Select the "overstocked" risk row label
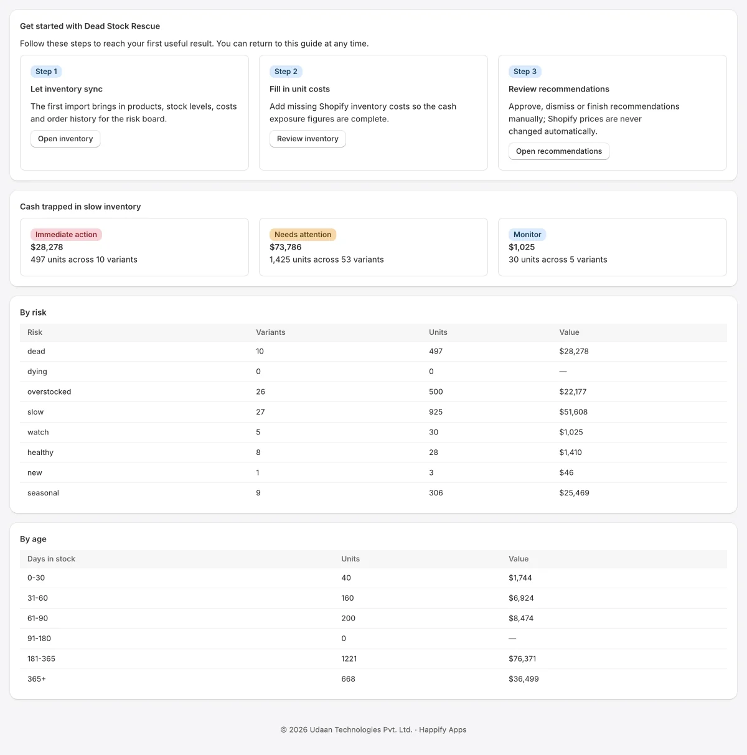This screenshot has width=747, height=755. (x=49, y=392)
